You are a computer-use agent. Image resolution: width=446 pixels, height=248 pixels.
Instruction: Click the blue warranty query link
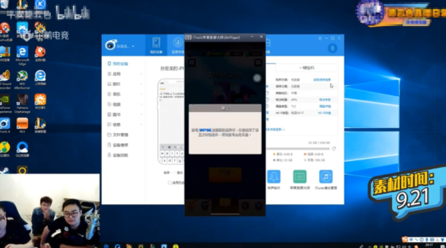322,79
